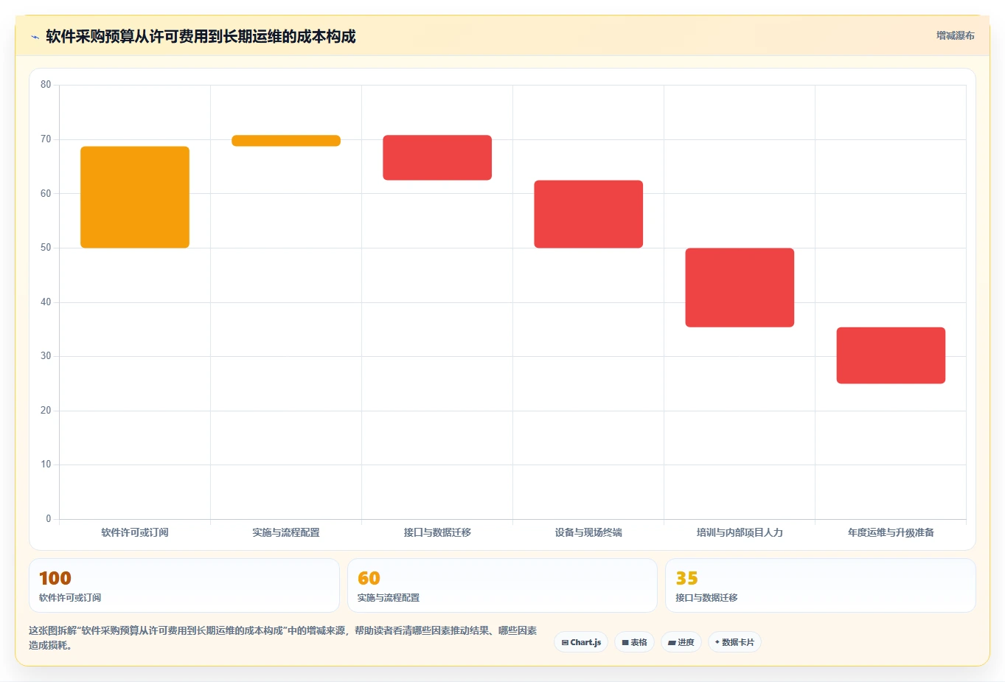Click the x-axis label 软件许可或订阅

click(135, 532)
